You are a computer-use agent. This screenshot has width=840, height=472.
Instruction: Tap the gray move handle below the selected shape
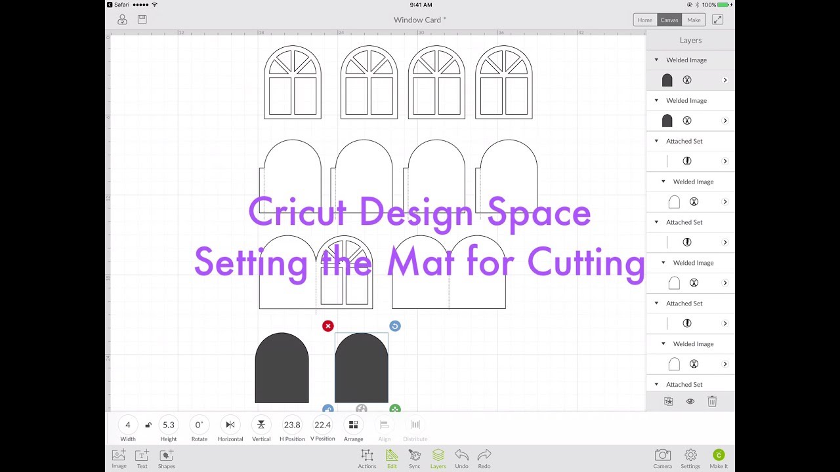point(362,409)
